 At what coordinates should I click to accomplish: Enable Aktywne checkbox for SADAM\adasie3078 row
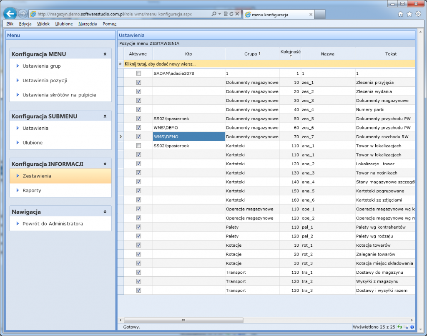point(138,73)
